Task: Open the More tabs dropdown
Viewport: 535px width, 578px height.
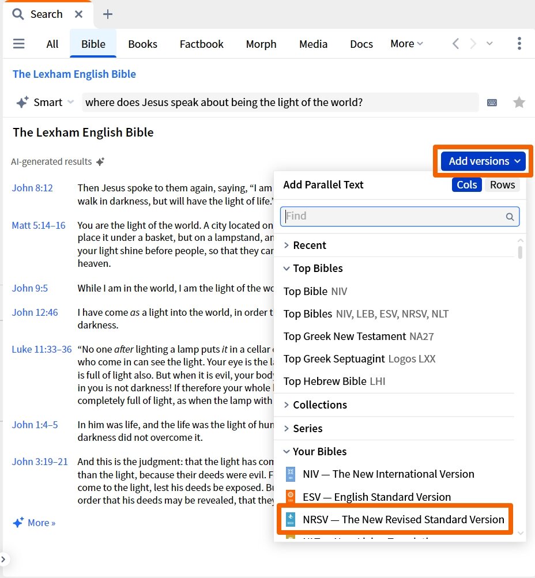Action: pyautogui.click(x=406, y=43)
